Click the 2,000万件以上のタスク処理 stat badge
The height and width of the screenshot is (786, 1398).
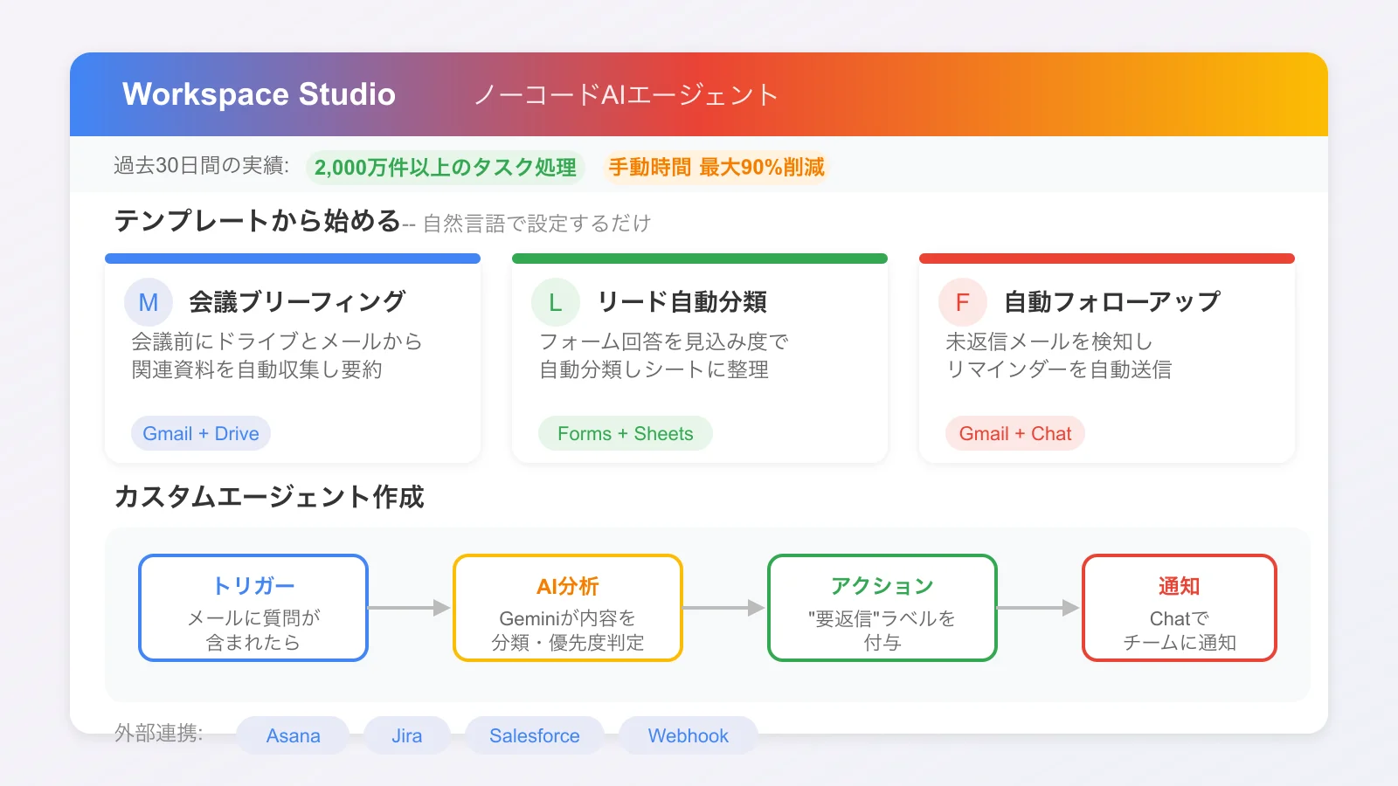[x=445, y=167]
